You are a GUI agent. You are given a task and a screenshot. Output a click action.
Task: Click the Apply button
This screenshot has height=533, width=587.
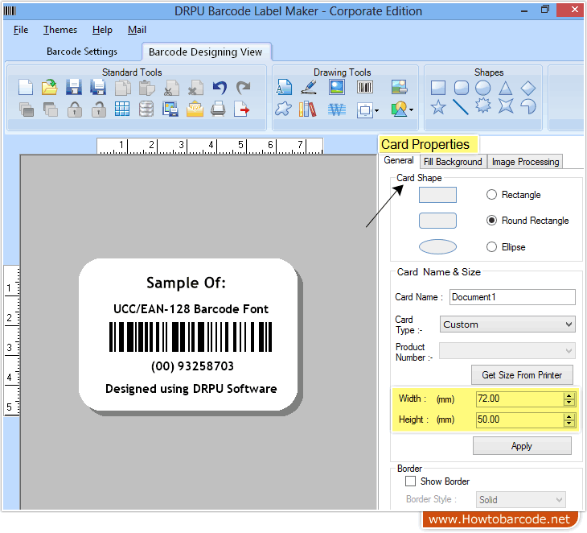(522, 446)
